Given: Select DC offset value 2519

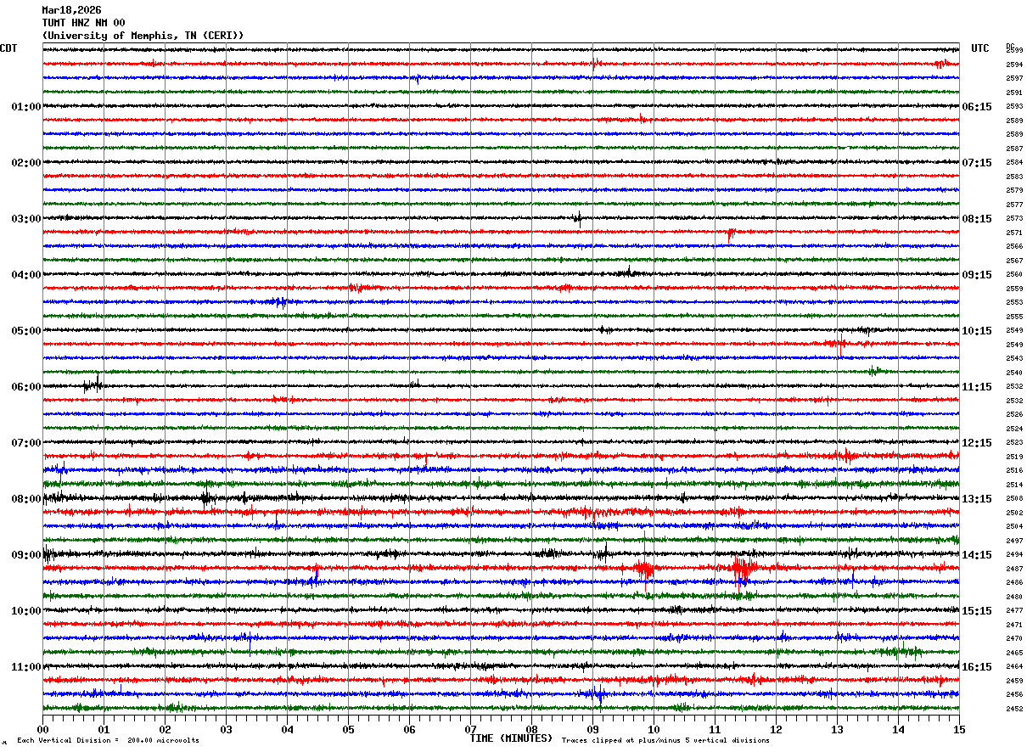Looking at the screenshot, I should pos(1014,457).
